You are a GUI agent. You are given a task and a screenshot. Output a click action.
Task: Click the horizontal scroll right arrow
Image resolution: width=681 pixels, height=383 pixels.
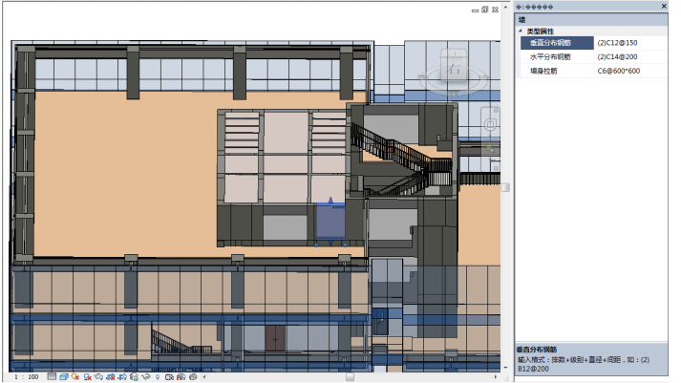pos(496,377)
